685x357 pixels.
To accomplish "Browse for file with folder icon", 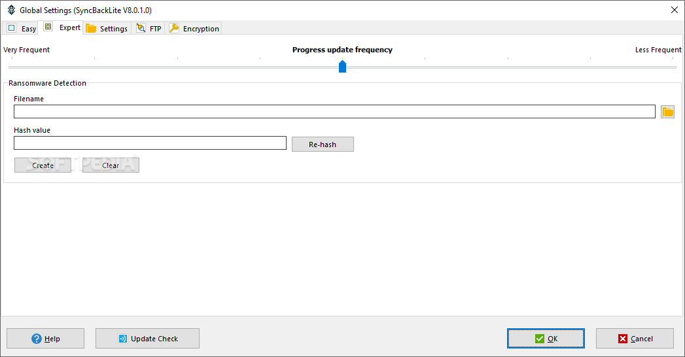I will click(x=667, y=112).
